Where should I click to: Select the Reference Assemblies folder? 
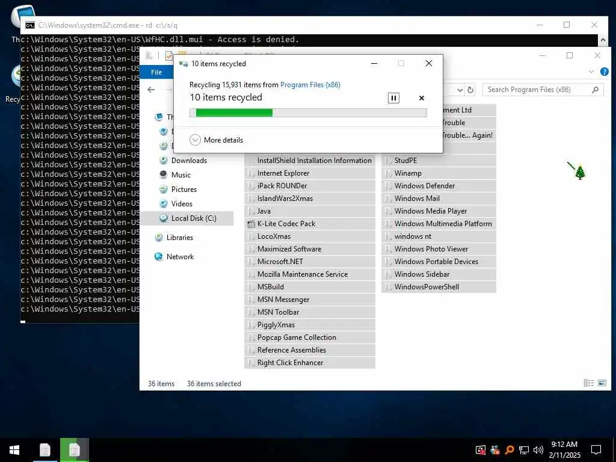coord(310,350)
